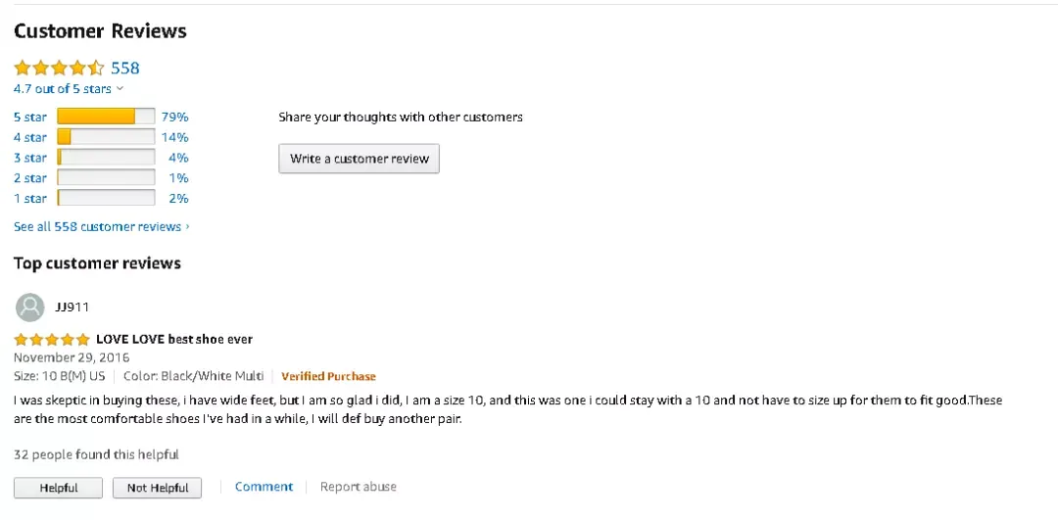
Task: Filter reviews by 4 star link
Action: (x=30, y=137)
